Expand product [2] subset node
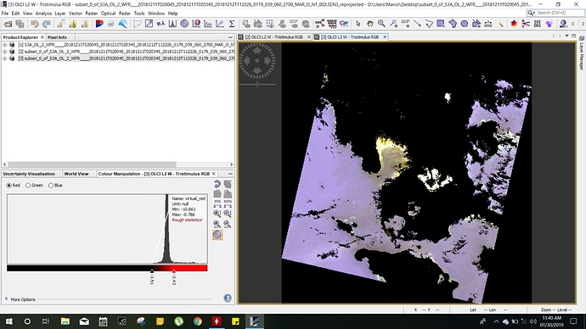The height and width of the screenshot is (329, 586). [x=5, y=52]
